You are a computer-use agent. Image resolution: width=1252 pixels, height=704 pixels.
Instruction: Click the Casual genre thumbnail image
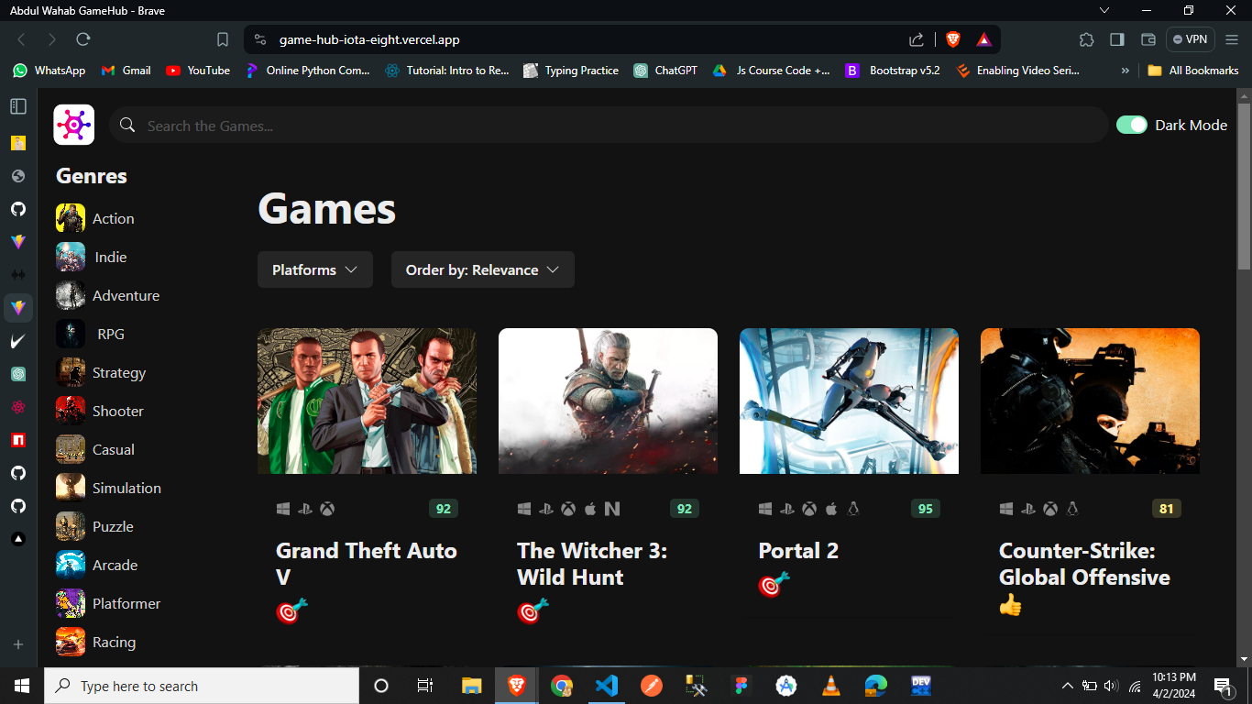coord(71,449)
